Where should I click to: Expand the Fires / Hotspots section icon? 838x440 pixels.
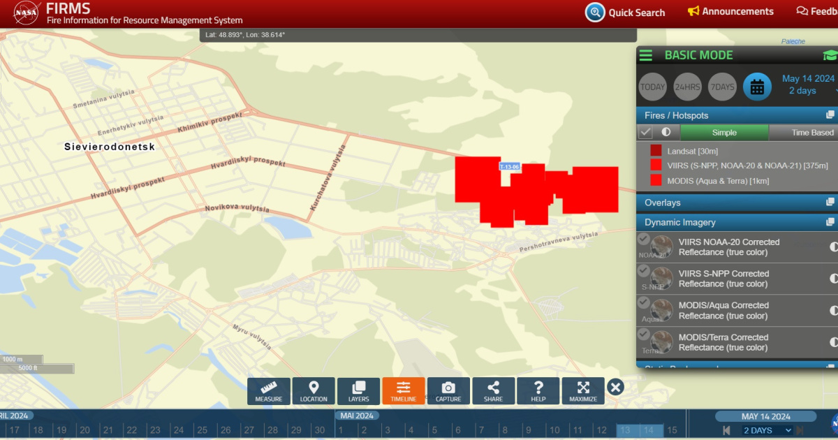pos(830,115)
